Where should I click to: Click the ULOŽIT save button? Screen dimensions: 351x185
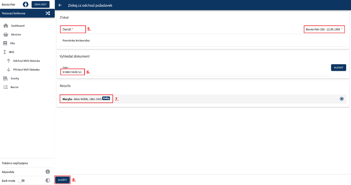[62, 180]
